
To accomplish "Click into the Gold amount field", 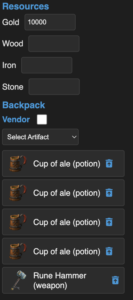I will [50, 22].
